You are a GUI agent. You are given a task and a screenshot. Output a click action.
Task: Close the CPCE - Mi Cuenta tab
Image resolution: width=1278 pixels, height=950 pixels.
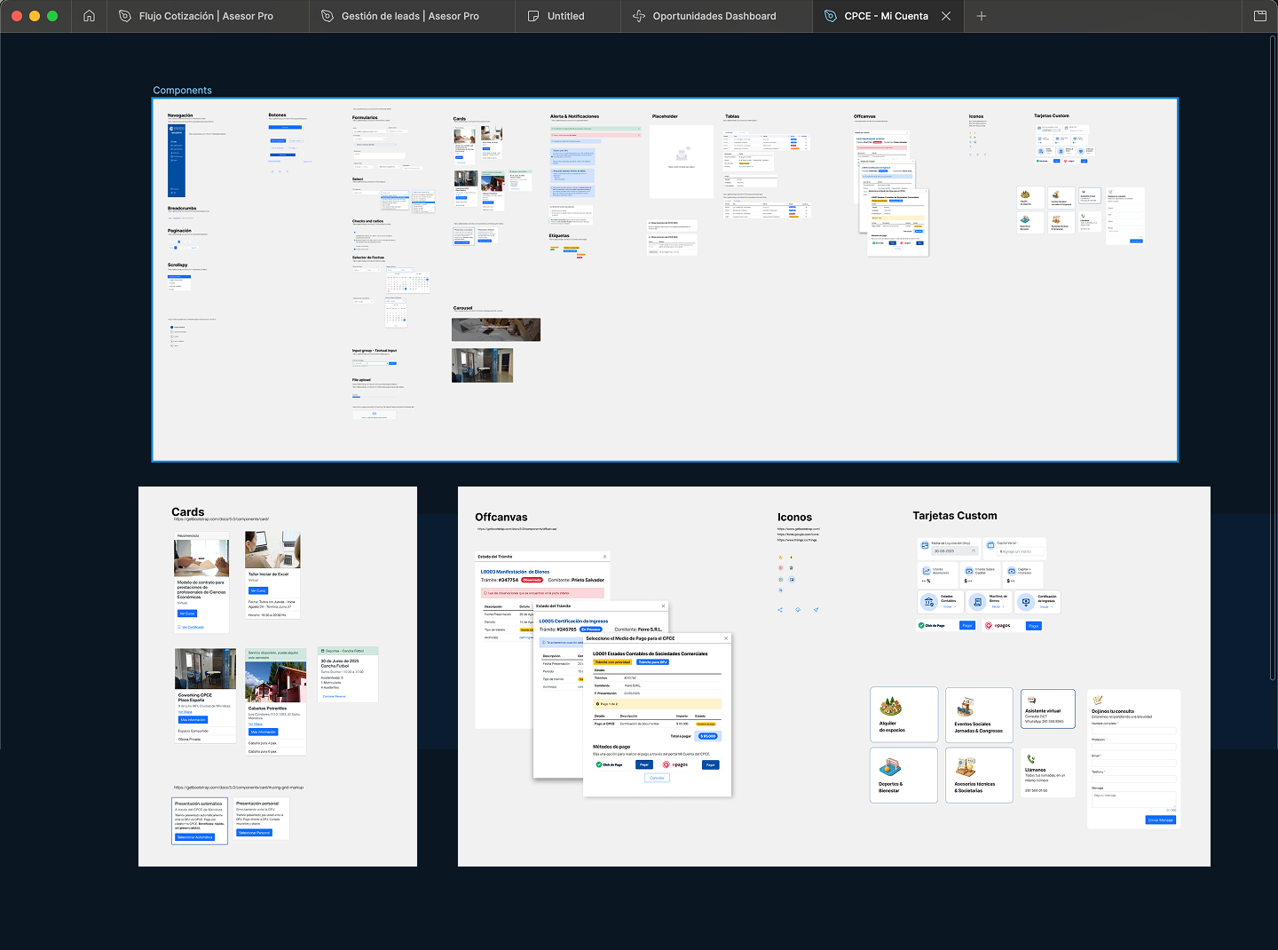click(x=946, y=16)
